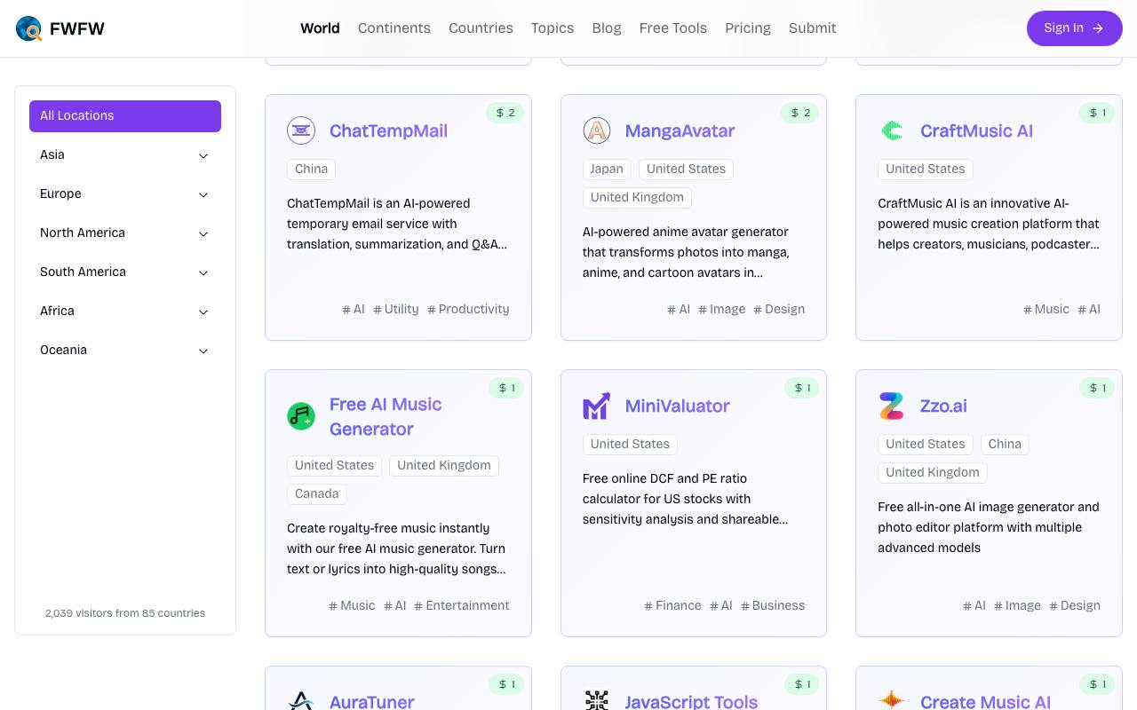Screen dimensions: 1137x710
Task: Expand the Oceania location group
Action: (125, 351)
